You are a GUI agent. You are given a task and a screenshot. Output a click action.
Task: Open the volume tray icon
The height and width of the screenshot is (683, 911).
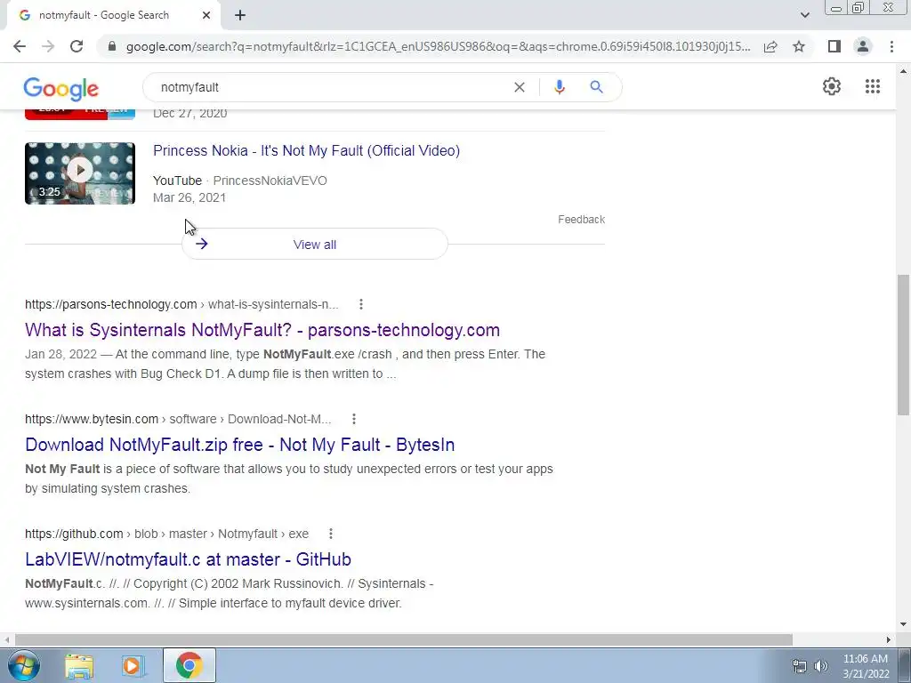tap(820, 666)
